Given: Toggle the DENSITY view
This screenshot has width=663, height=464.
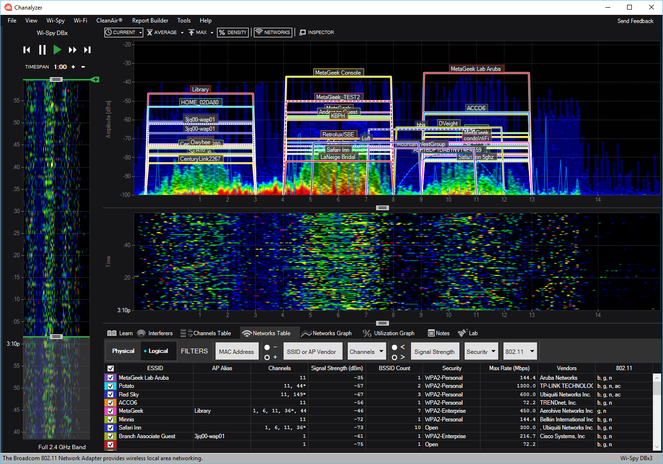Looking at the screenshot, I should pos(233,33).
